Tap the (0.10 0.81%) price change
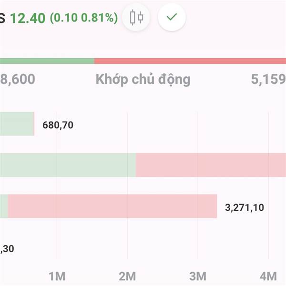 pos(84,18)
